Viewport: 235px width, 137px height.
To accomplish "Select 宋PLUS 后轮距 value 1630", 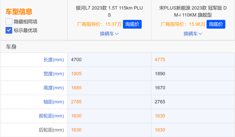I will 160,130.
